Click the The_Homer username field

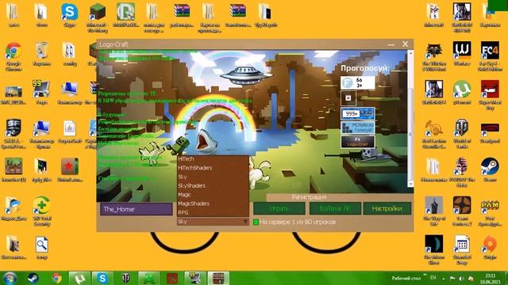[x=136, y=209]
